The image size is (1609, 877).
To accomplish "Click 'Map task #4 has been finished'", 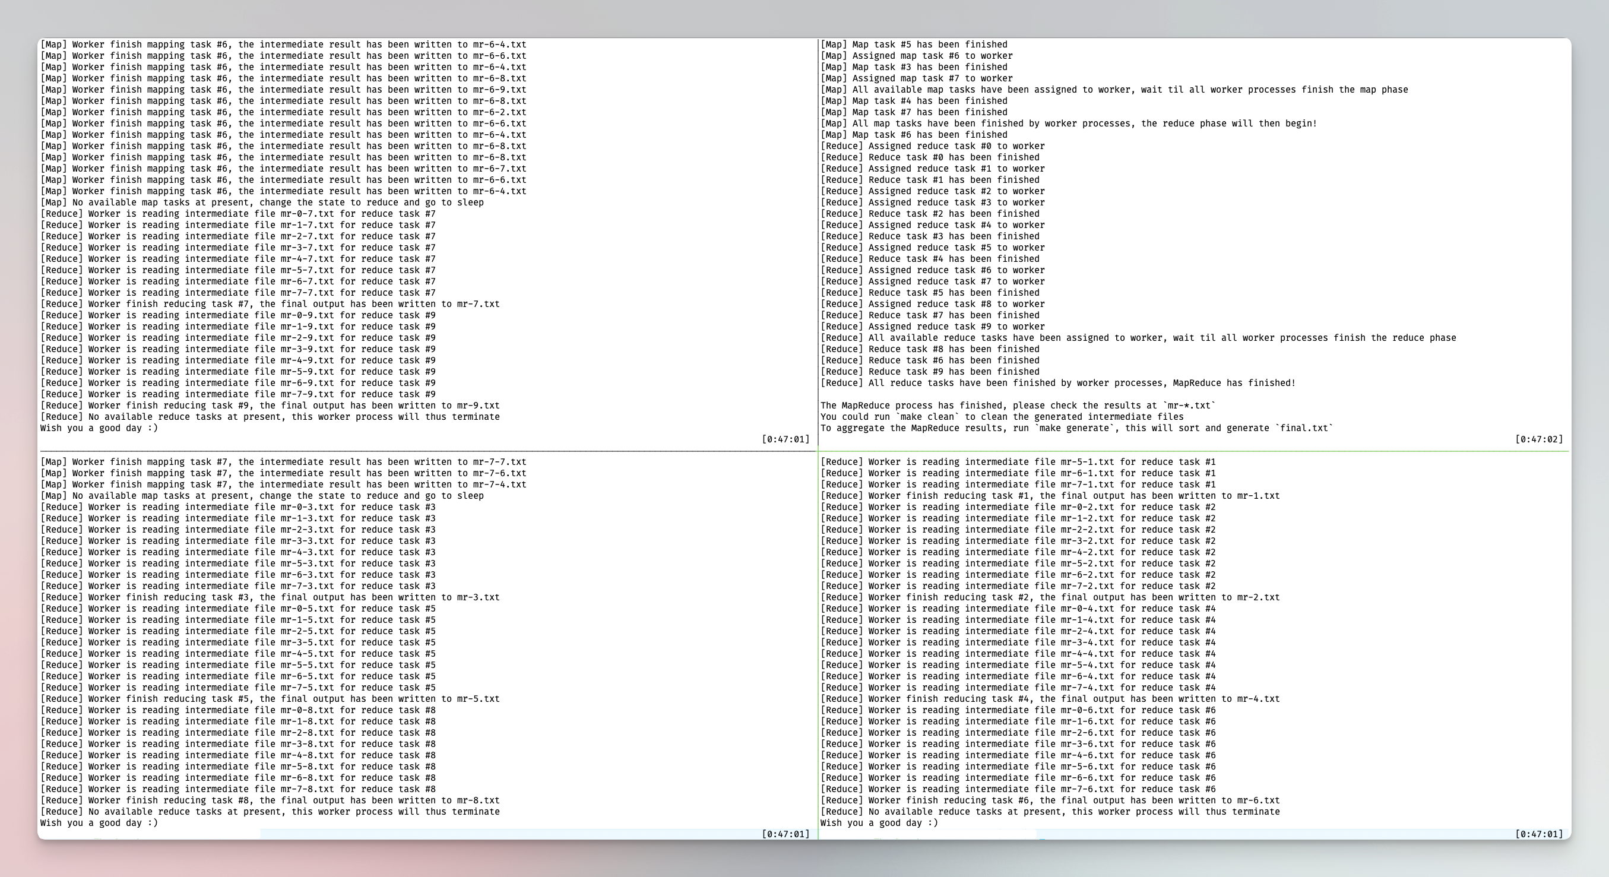I will pos(914,100).
